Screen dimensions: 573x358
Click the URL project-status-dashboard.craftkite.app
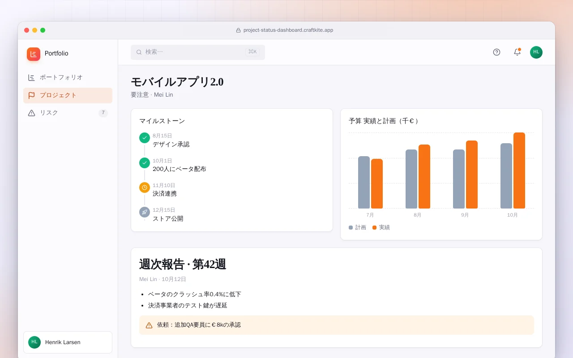tap(288, 30)
